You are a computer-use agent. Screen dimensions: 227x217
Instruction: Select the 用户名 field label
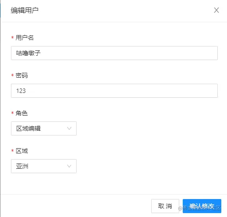[25, 38]
